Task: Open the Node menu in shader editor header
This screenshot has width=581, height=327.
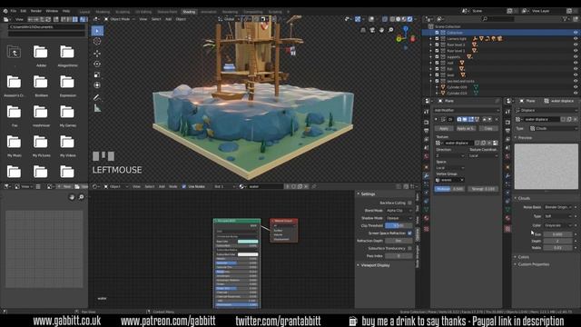Action: pos(173,186)
